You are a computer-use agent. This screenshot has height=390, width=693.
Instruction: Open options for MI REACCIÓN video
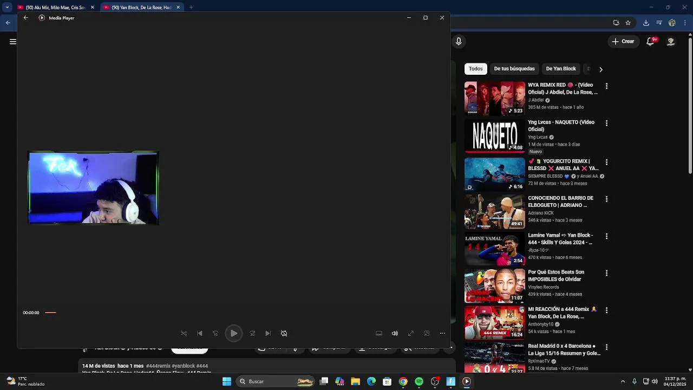coord(606,310)
